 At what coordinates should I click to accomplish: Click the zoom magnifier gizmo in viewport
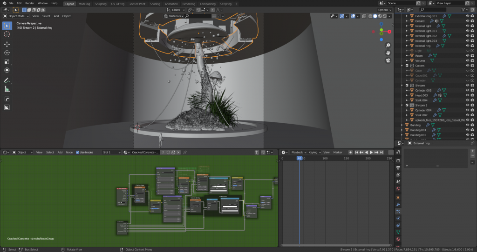pyautogui.click(x=388, y=45)
